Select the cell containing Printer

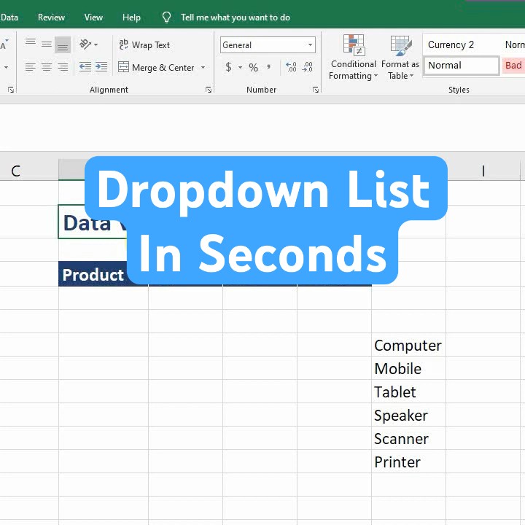[408, 462]
